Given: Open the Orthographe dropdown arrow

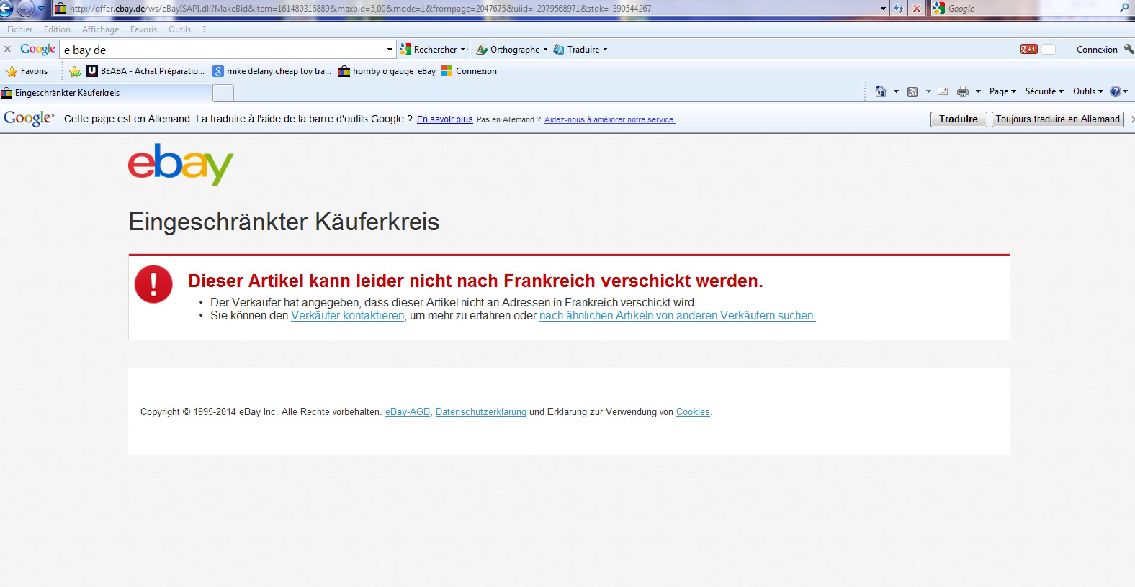Looking at the screenshot, I should click(545, 50).
